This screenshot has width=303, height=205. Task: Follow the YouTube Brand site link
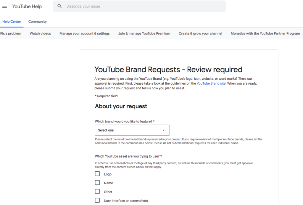click(x=211, y=83)
